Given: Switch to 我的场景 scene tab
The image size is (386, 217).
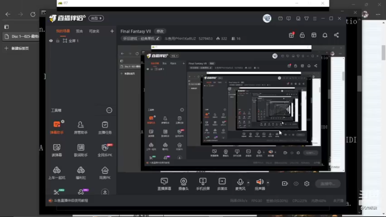Looking at the screenshot, I should coord(63,31).
